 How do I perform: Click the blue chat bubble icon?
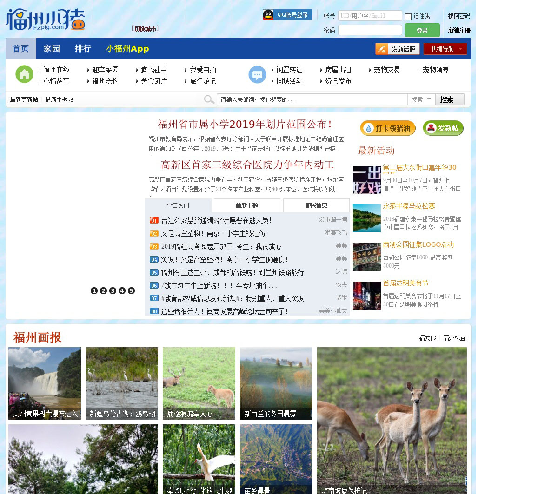click(257, 75)
